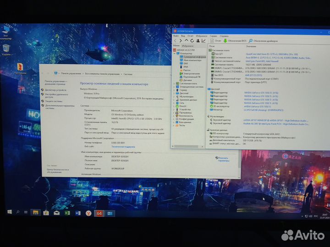Click Обновления BIOS green arrow button

click(x=235, y=41)
